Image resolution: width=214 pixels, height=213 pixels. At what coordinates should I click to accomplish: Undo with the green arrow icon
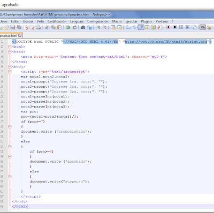tap(68, 27)
